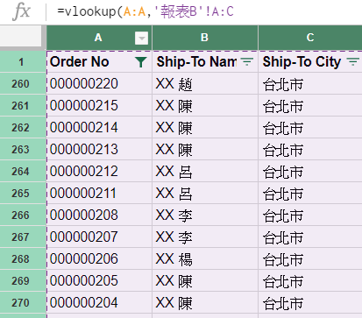Select cell with order 000000205

[99, 280]
